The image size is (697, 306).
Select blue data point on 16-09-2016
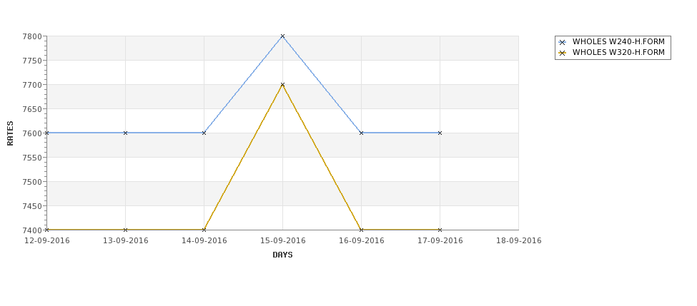point(362,133)
